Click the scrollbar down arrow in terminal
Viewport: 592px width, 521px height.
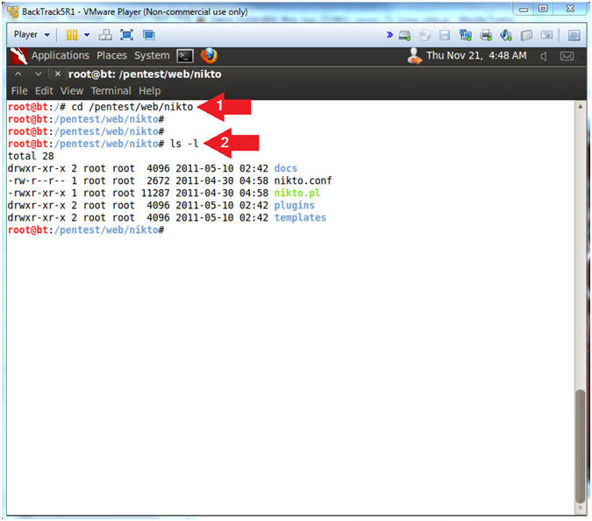click(x=581, y=509)
